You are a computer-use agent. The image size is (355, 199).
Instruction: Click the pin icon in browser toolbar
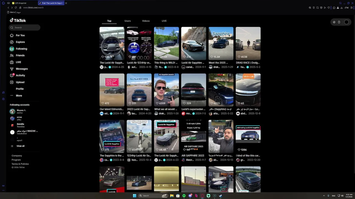(314, 8)
